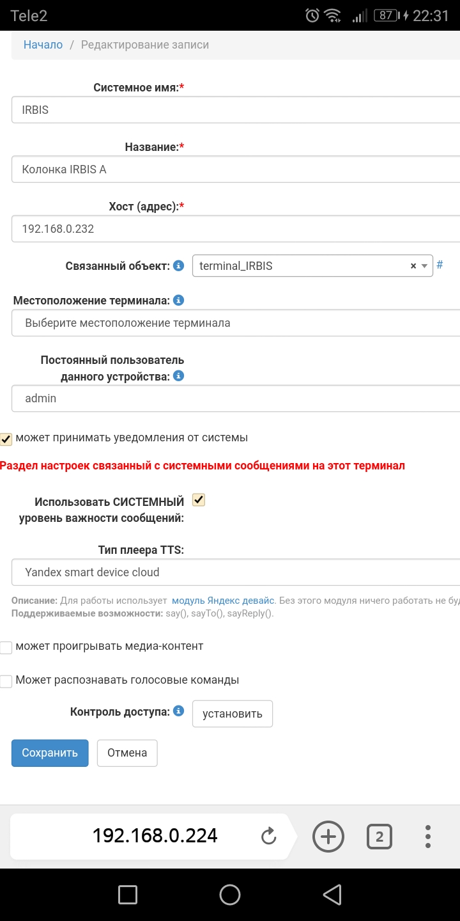Click the info icon beside Местоположение терминала

point(180,299)
